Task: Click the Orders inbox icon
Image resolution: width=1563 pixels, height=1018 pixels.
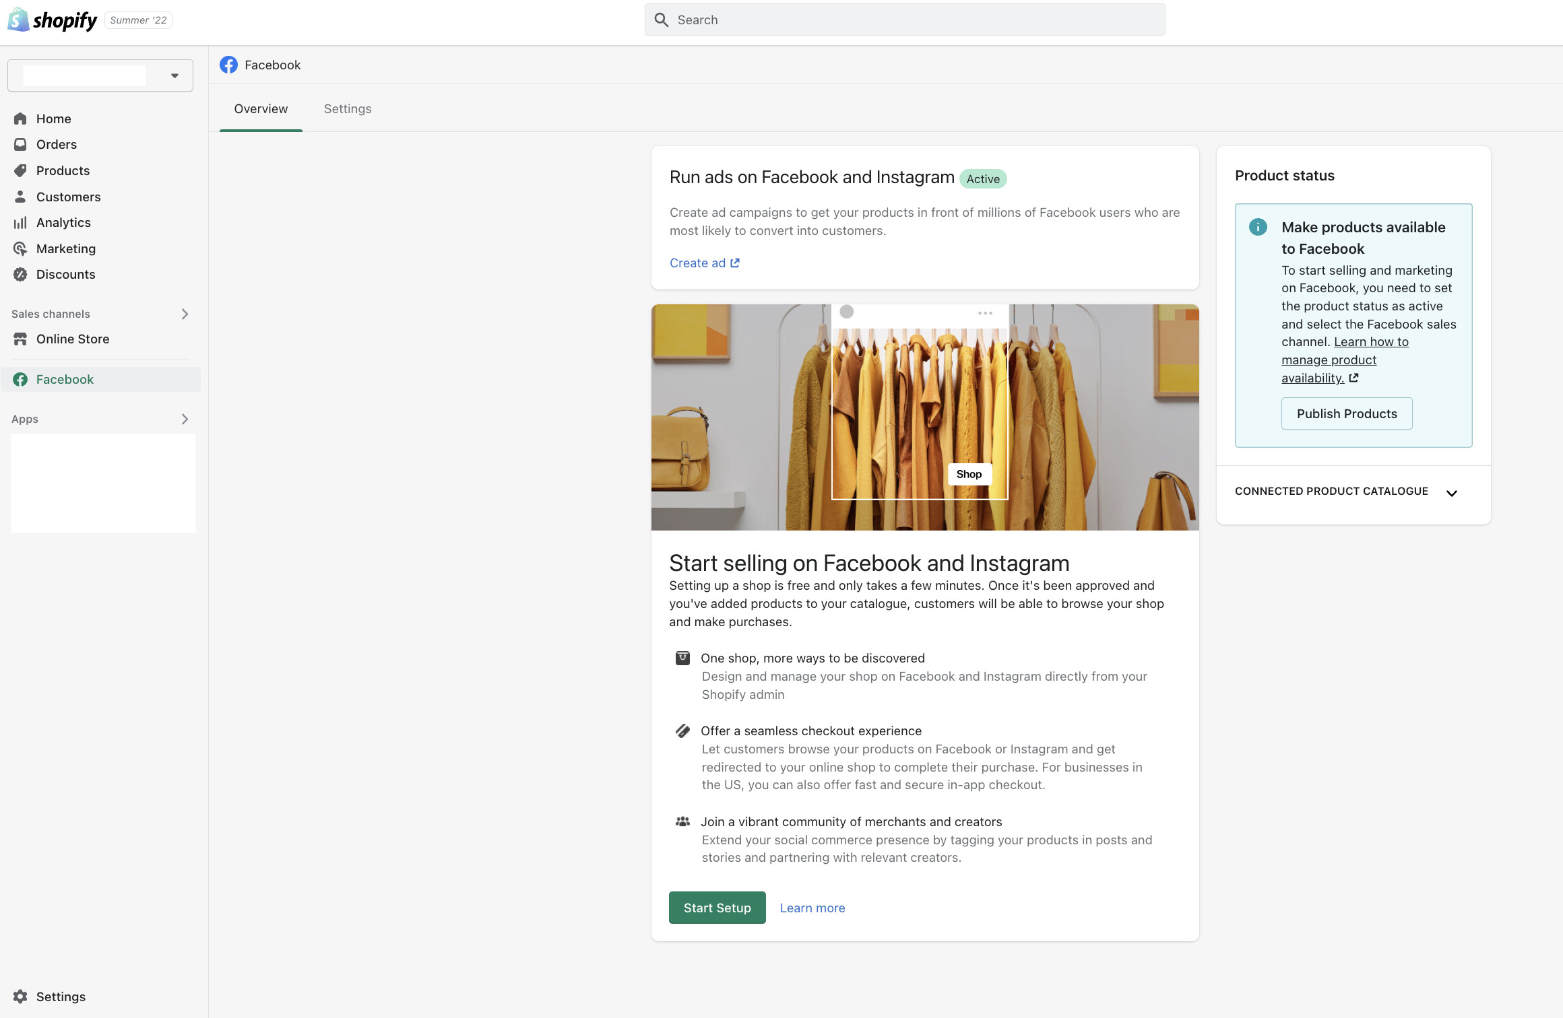Action: coord(20,144)
